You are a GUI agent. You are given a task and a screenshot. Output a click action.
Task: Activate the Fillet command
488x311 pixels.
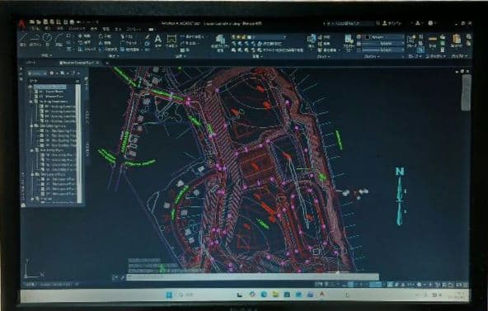pos(129,43)
